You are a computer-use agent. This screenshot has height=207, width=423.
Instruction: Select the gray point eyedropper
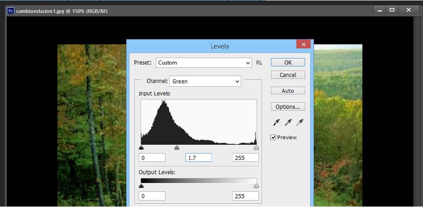[x=288, y=122]
